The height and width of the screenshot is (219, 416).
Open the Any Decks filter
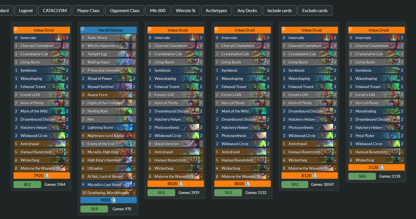coord(247,11)
